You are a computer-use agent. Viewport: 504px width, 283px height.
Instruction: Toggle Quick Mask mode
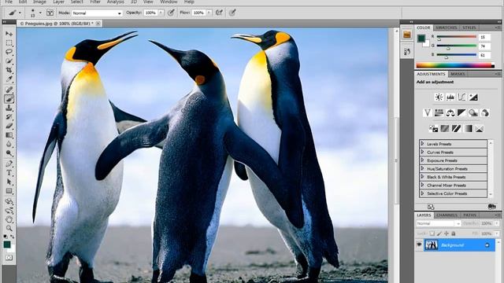pyautogui.click(x=9, y=258)
